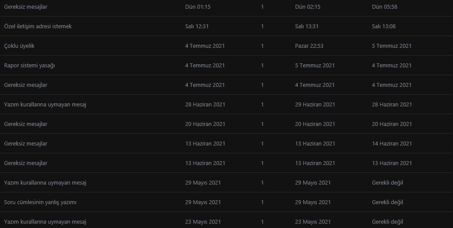Click the '23 Mayıs 2021' first date cell
Viewport: 453px width, 228px height.
tap(203, 222)
